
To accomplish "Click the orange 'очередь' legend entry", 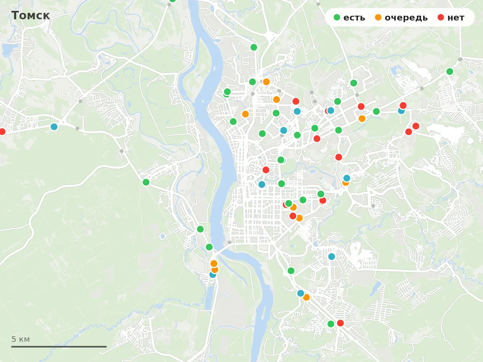I will [x=401, y=18].
